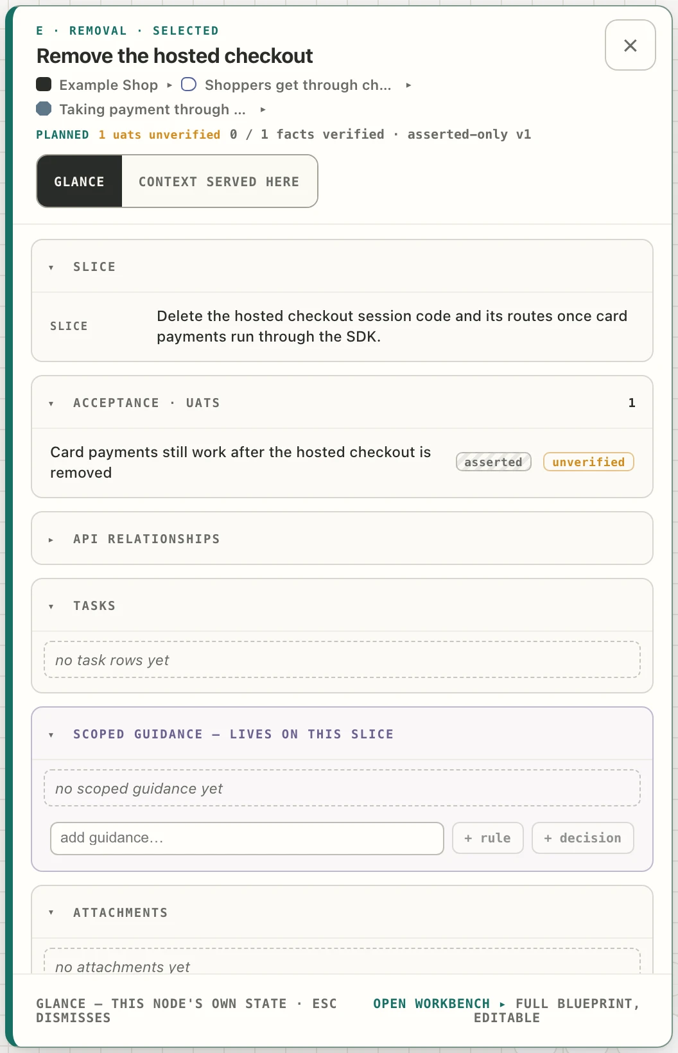
Task: Click the 'unverified' badge
Action: coord(589,462)
